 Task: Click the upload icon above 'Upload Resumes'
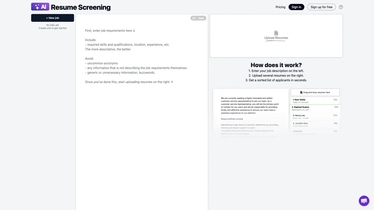coord(276,32)
